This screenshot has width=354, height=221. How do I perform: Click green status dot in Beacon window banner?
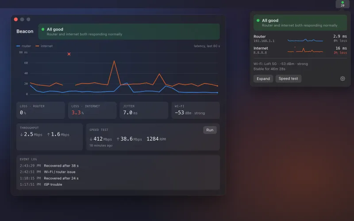43,29
